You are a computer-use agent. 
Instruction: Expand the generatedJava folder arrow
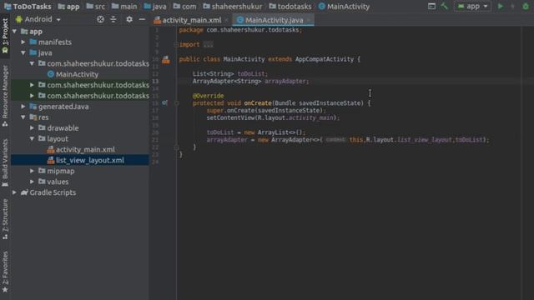coord(23,107)
